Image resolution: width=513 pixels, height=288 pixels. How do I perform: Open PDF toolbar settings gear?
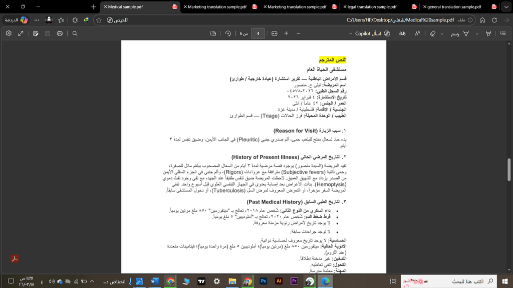tap(9, 33)
